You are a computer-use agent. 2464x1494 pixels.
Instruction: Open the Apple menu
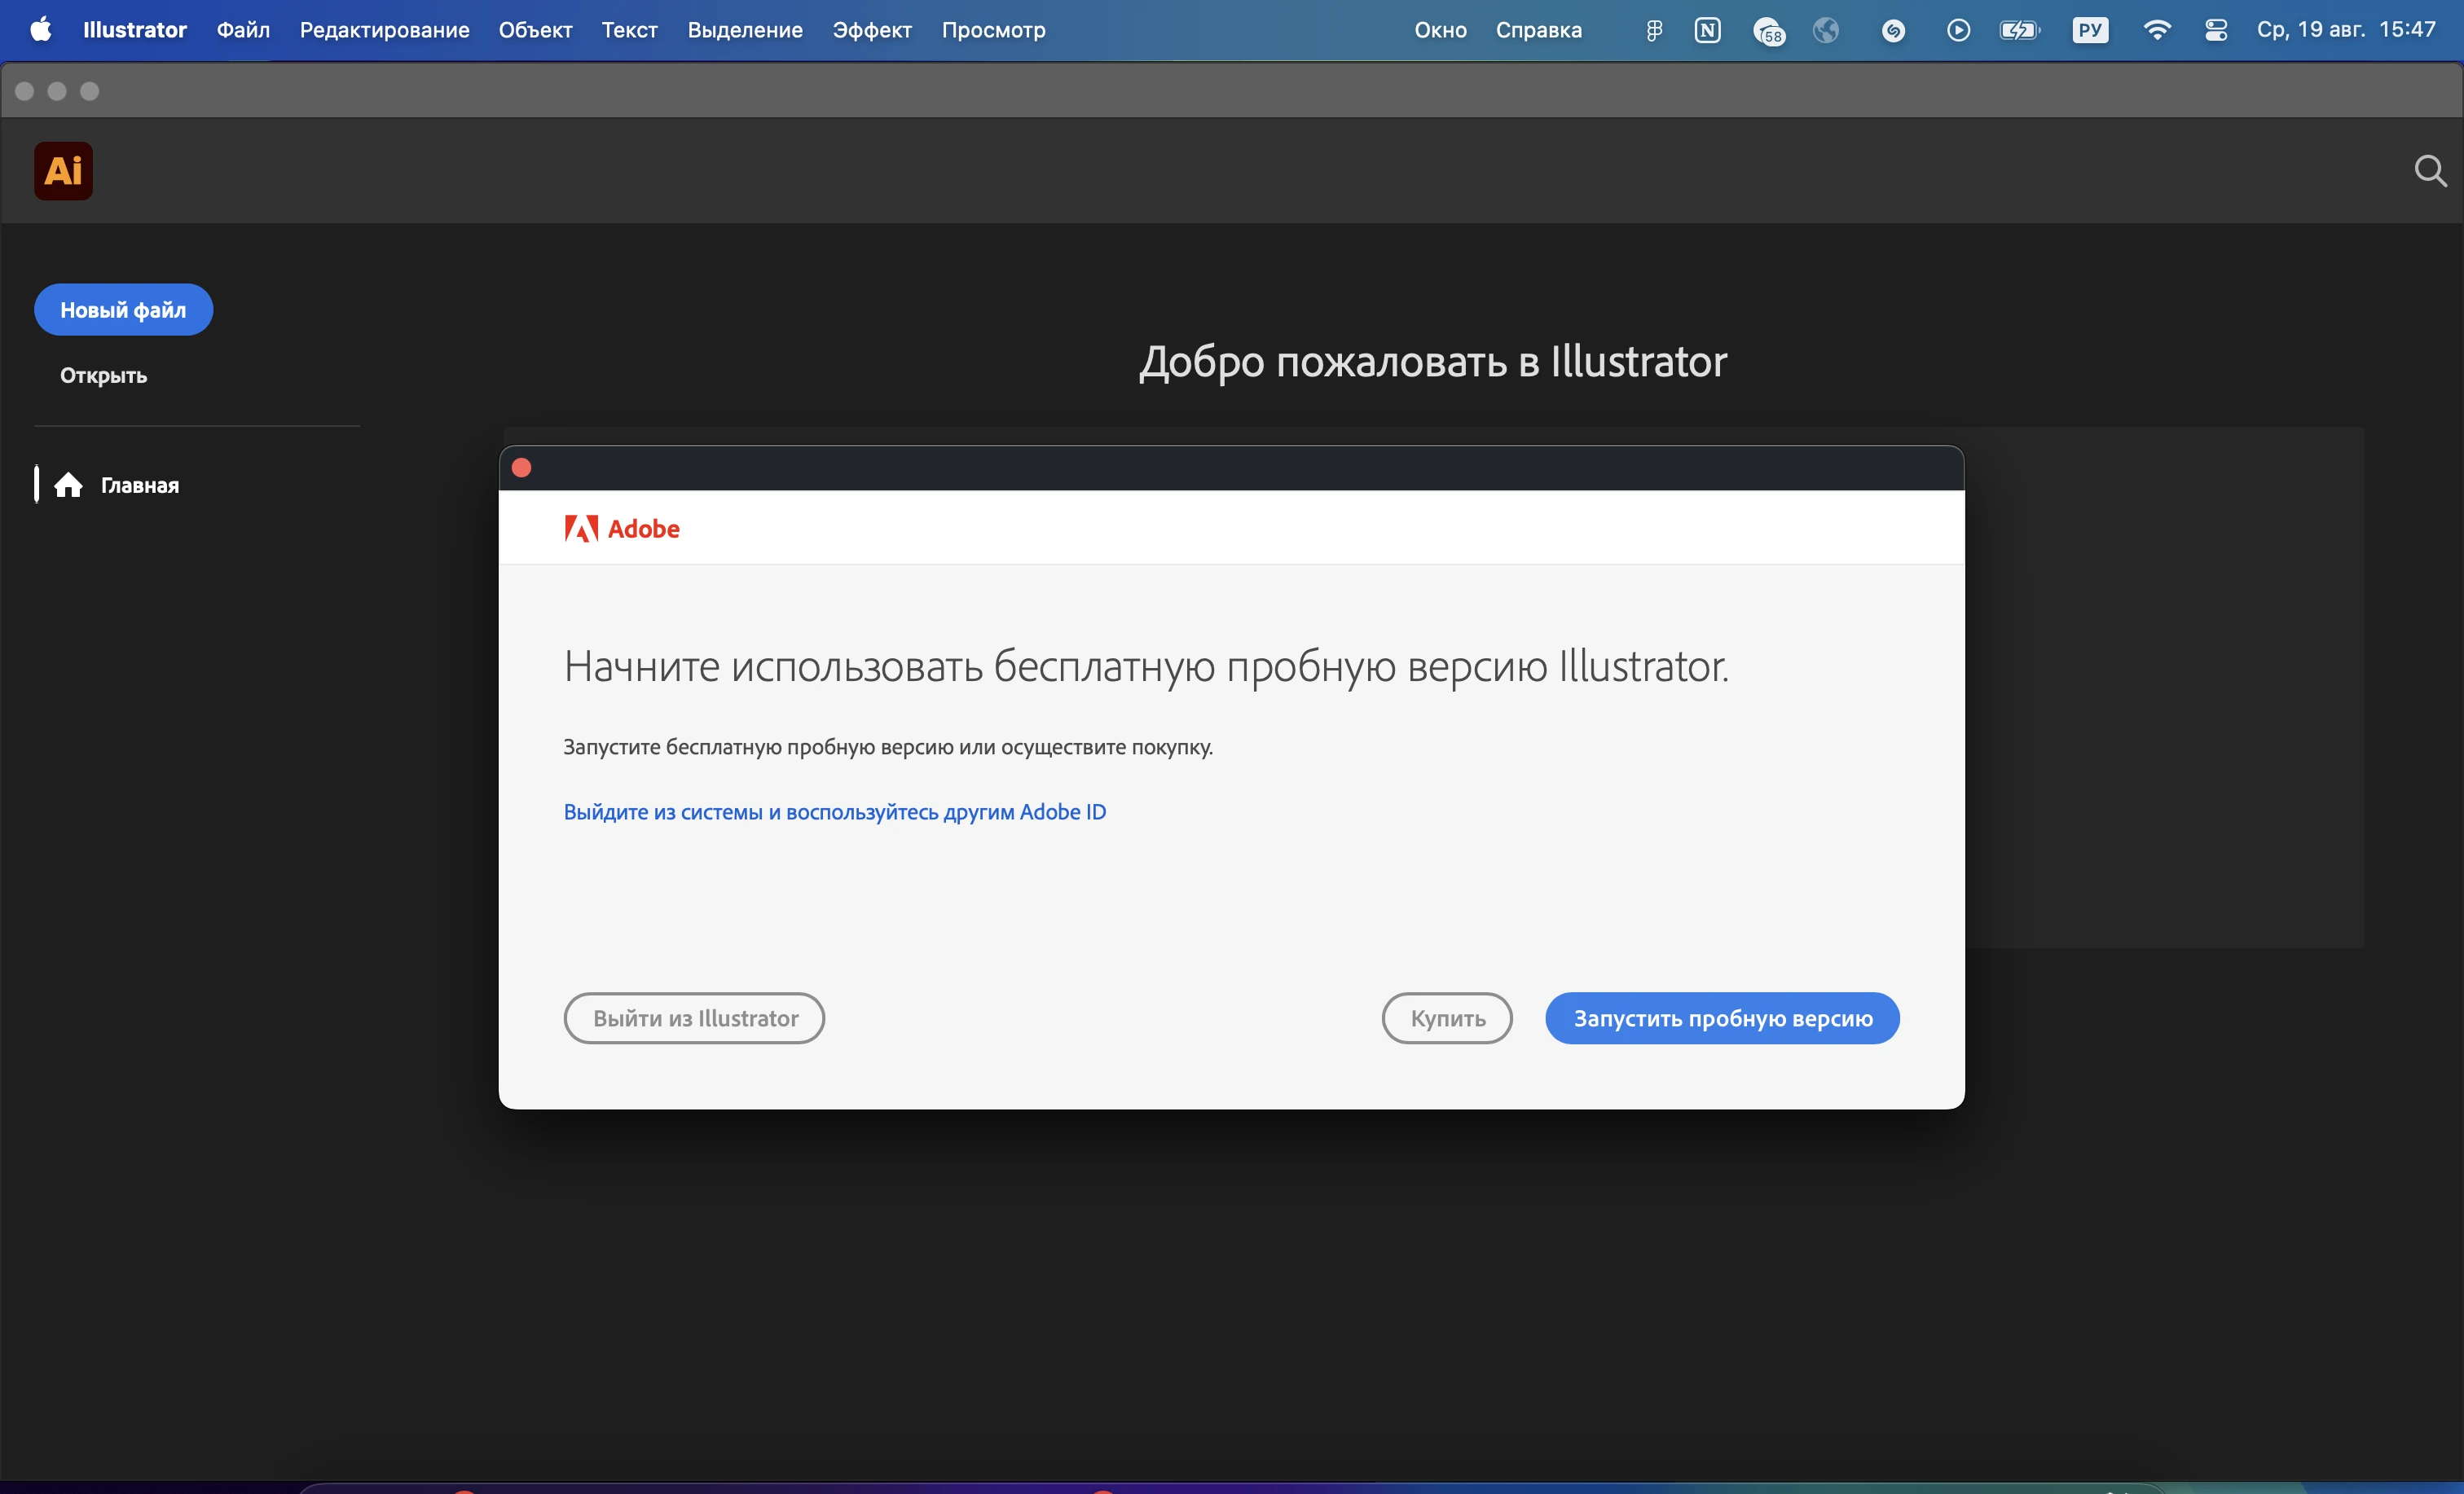pos(41,30)
